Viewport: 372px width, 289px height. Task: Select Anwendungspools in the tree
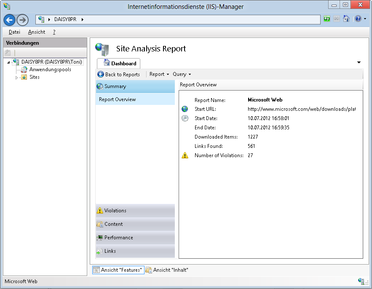[50, 70]
